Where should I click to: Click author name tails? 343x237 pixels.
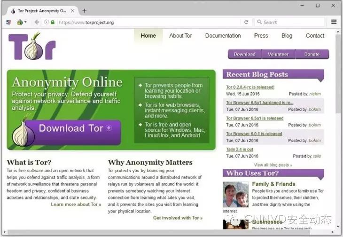tap(317, 156)
